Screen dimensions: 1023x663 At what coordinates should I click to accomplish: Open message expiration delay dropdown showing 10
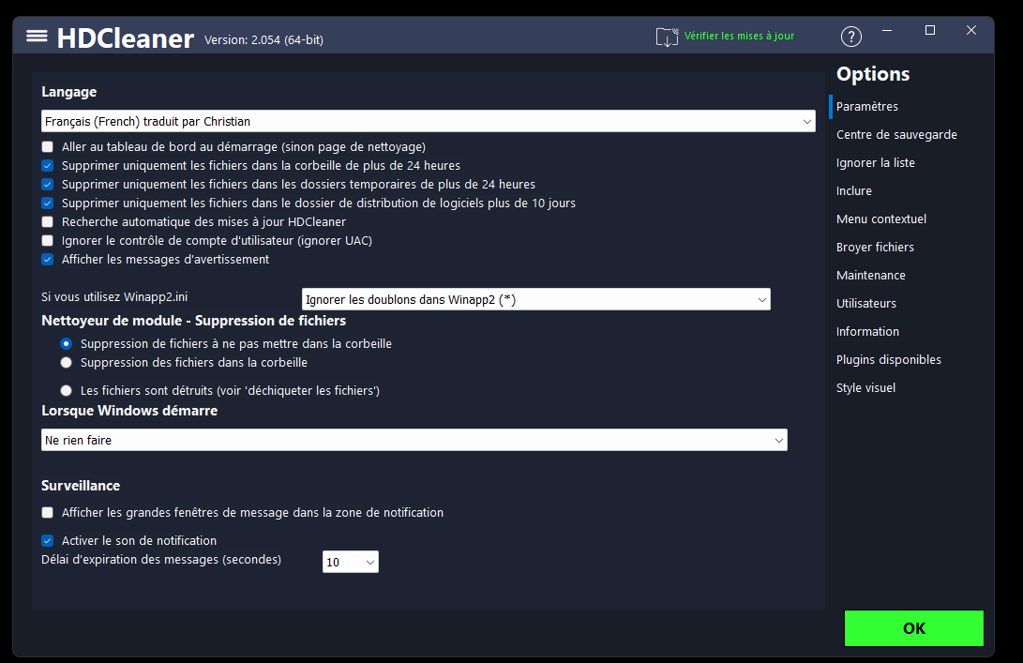(351, 562)
